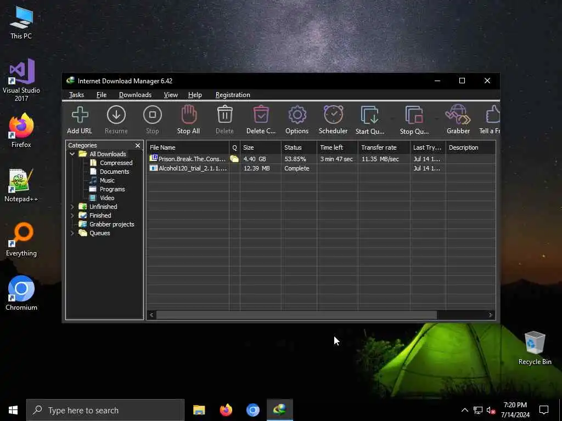Select the Alcohol120_trial_2.1.1 download row

[x=321, y=168]
